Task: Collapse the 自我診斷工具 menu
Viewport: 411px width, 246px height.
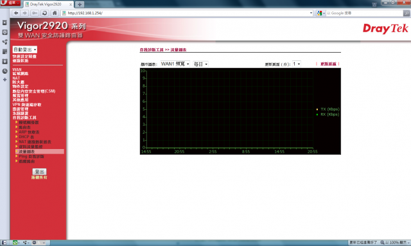Action: pyautogui.click(x=24, y=118)
